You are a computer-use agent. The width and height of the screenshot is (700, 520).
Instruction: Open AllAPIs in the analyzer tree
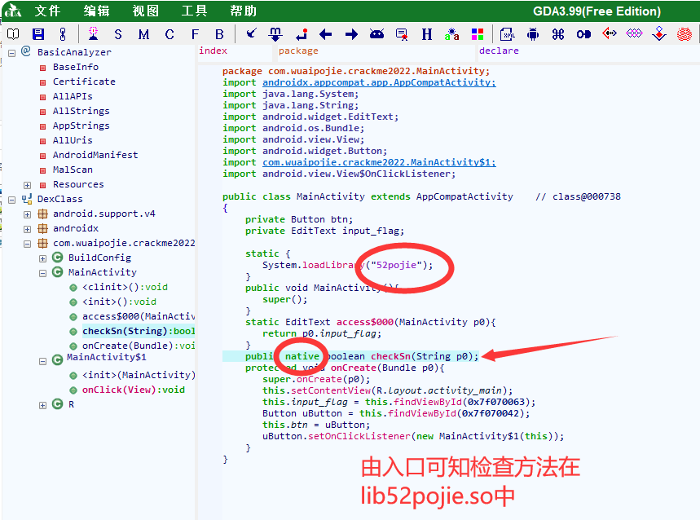[73, 96]
